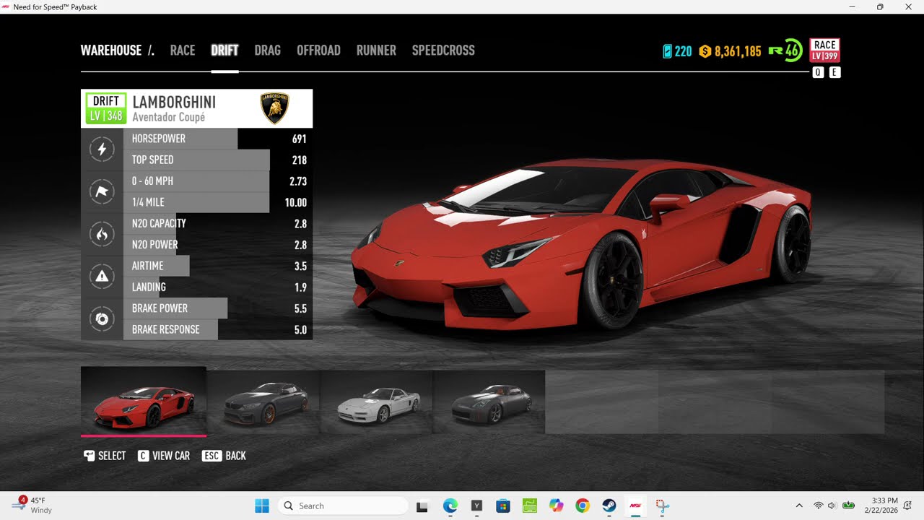Select the gray Nissan coupe thumbnail
This screenshot has height=520, width=924.
click(489, 402)
